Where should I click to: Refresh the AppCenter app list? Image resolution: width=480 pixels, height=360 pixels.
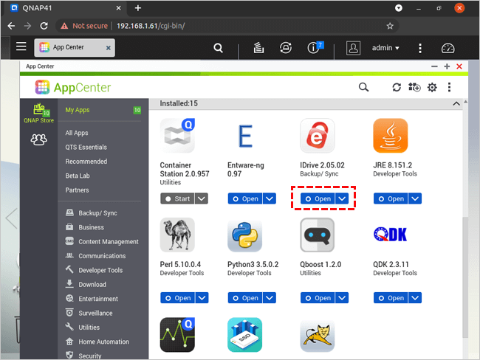point(397,88)
